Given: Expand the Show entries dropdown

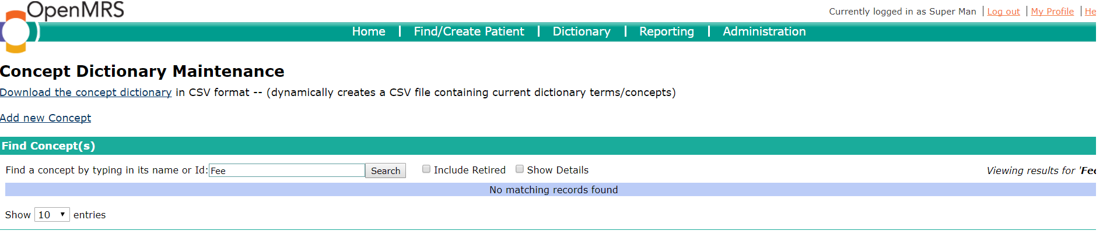Looking at the screenshot, I should point(52,215).
